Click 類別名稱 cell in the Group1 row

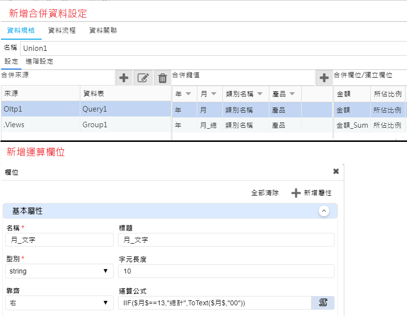coord(246,126)
